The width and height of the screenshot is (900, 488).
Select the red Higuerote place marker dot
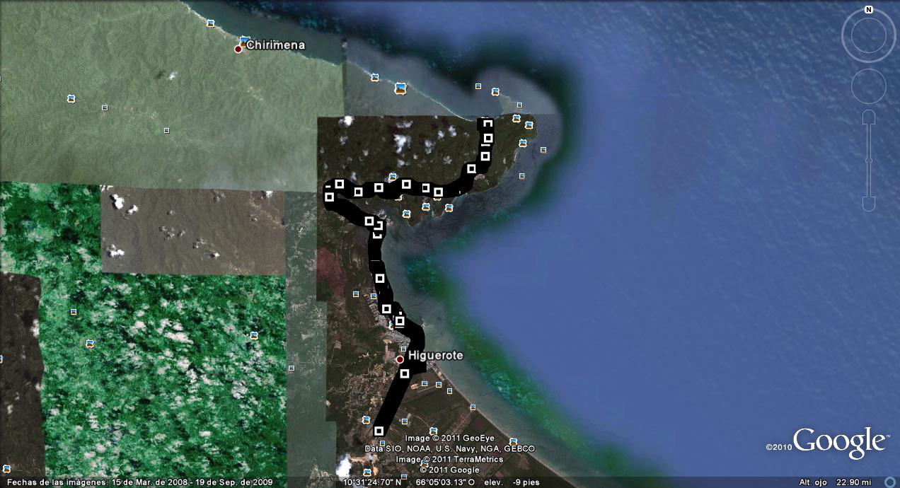point(400,360)
